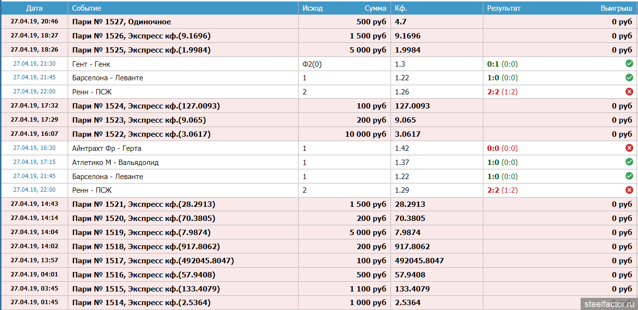Expand Пари № 1517 with 492045.8047 odds
Screen dimensions: 638x310
click(x=153, y=260)
